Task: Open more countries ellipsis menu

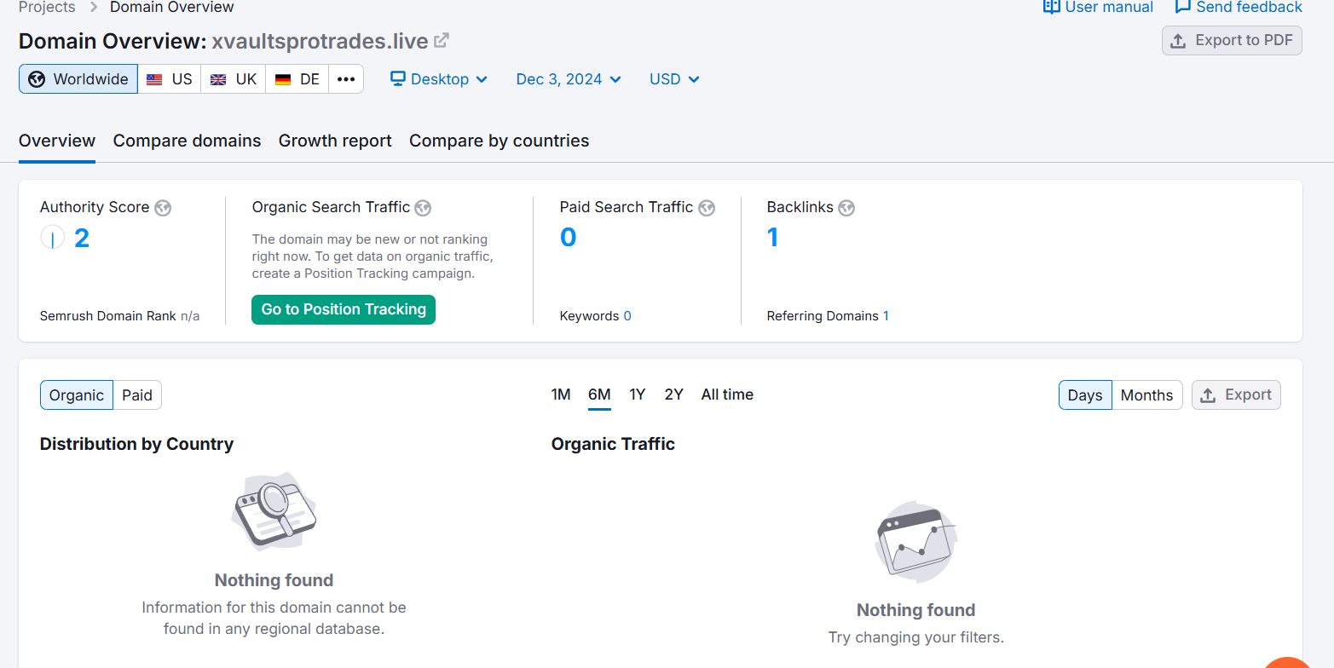Action: tap(346, 79)
